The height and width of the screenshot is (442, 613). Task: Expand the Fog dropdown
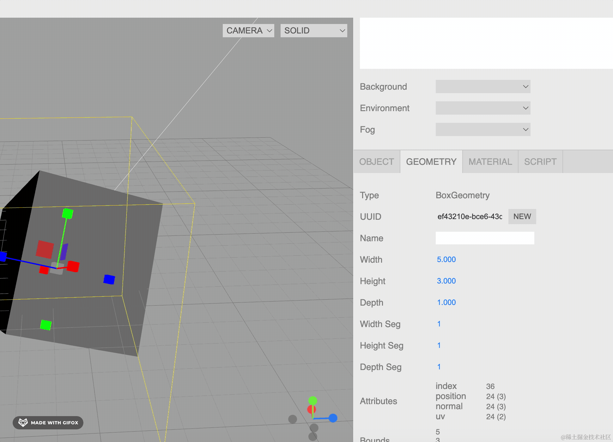[x=483, y=129]
